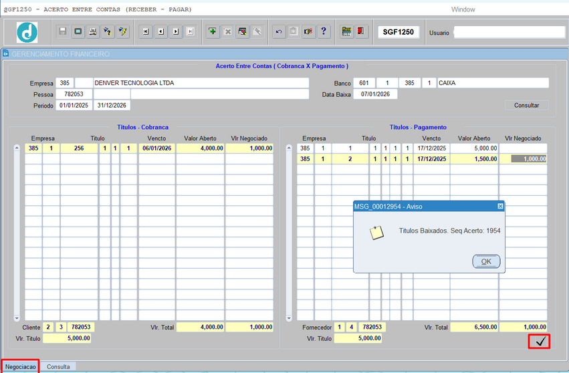Viewport: 569px width, 373px height.
Task: Close the MSG_00012954 Aviso dialog
Action: (500, 207)
